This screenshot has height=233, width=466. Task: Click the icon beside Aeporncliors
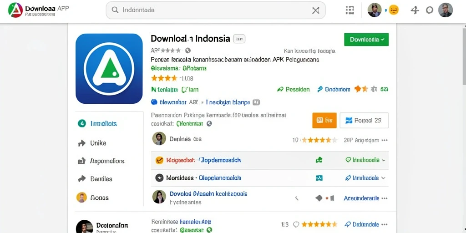[x=81, y=161]
